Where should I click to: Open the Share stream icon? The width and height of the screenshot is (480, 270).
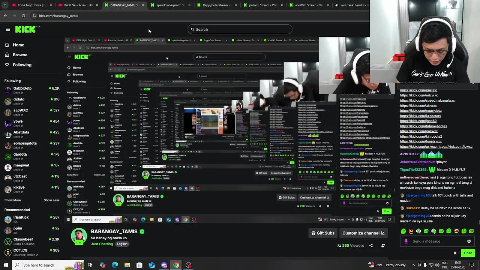(x=371, y=246)
